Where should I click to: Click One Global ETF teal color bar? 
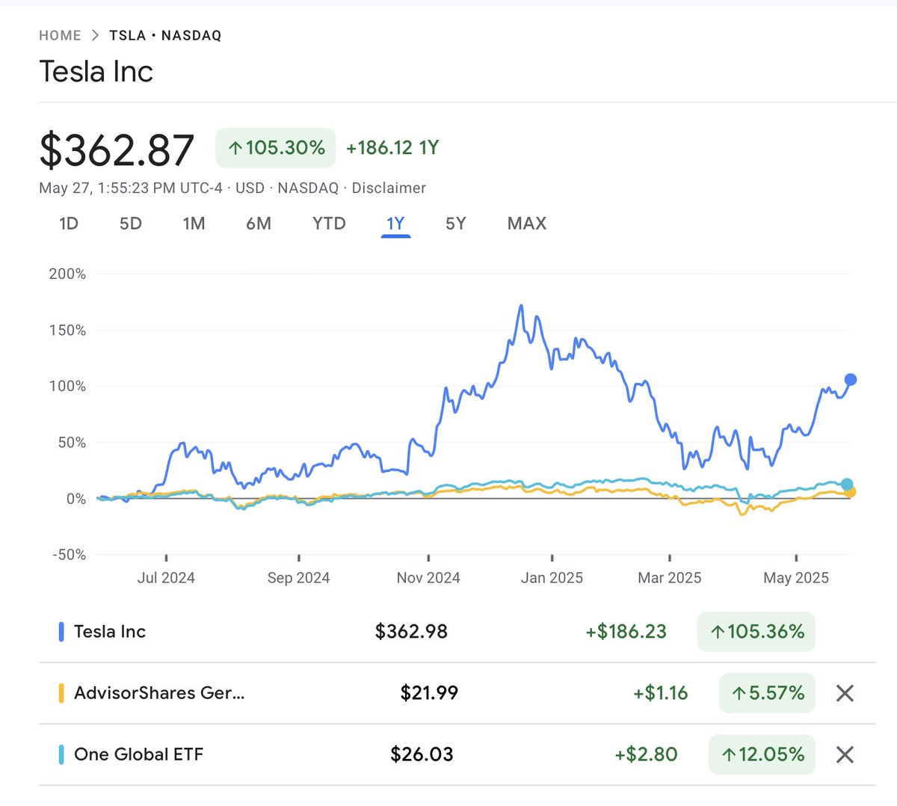61,754
